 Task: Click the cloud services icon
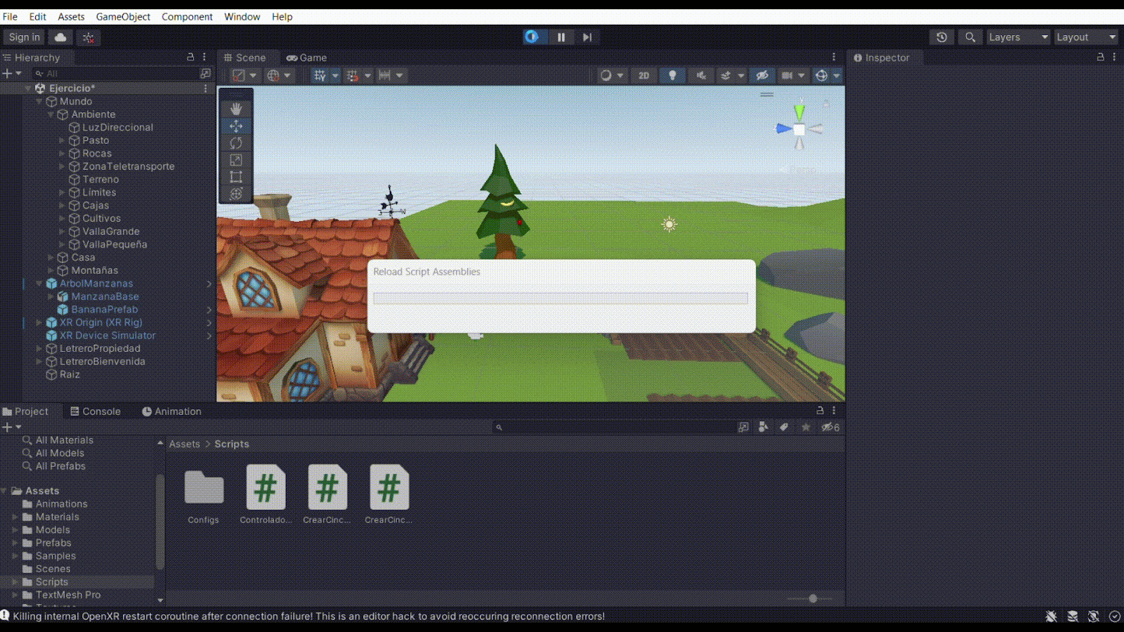(60, 37)
